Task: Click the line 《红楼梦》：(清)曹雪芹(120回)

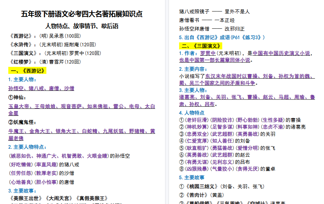Action: point(45,62)
